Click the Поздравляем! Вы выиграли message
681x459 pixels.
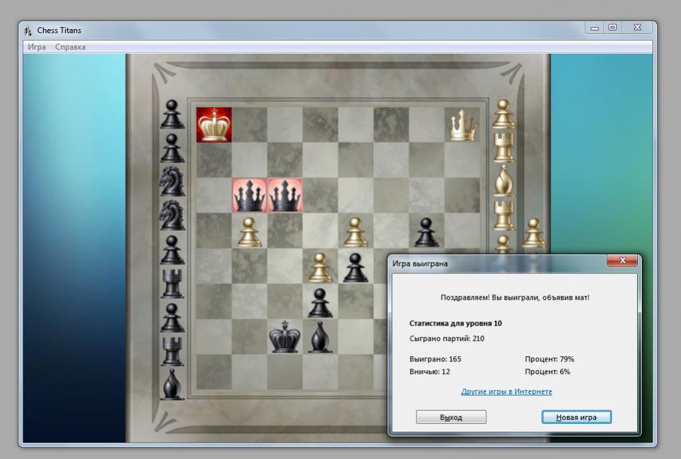[x=515, y=297]
